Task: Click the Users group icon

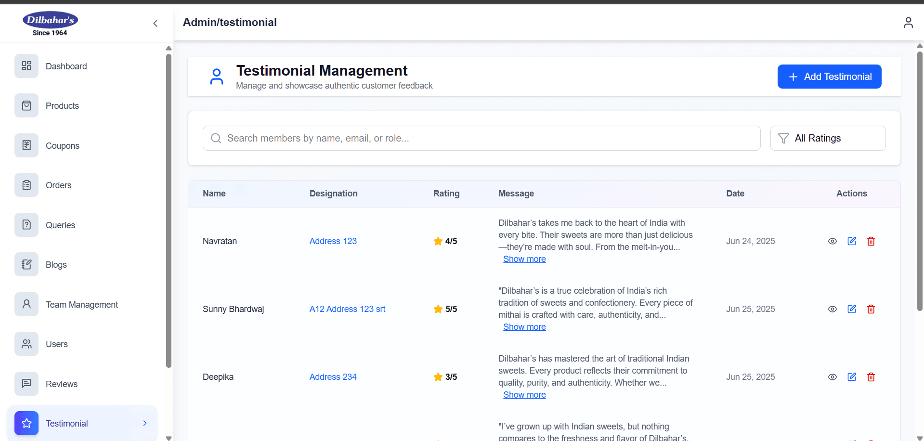Action: 26,344
